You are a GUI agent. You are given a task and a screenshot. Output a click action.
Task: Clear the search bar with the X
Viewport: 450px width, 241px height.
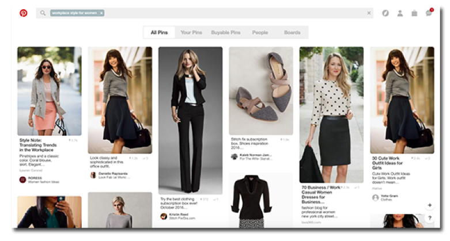coord(369,13)
